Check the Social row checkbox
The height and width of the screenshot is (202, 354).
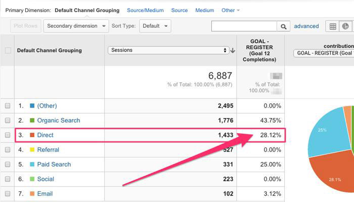click(8, 179)
